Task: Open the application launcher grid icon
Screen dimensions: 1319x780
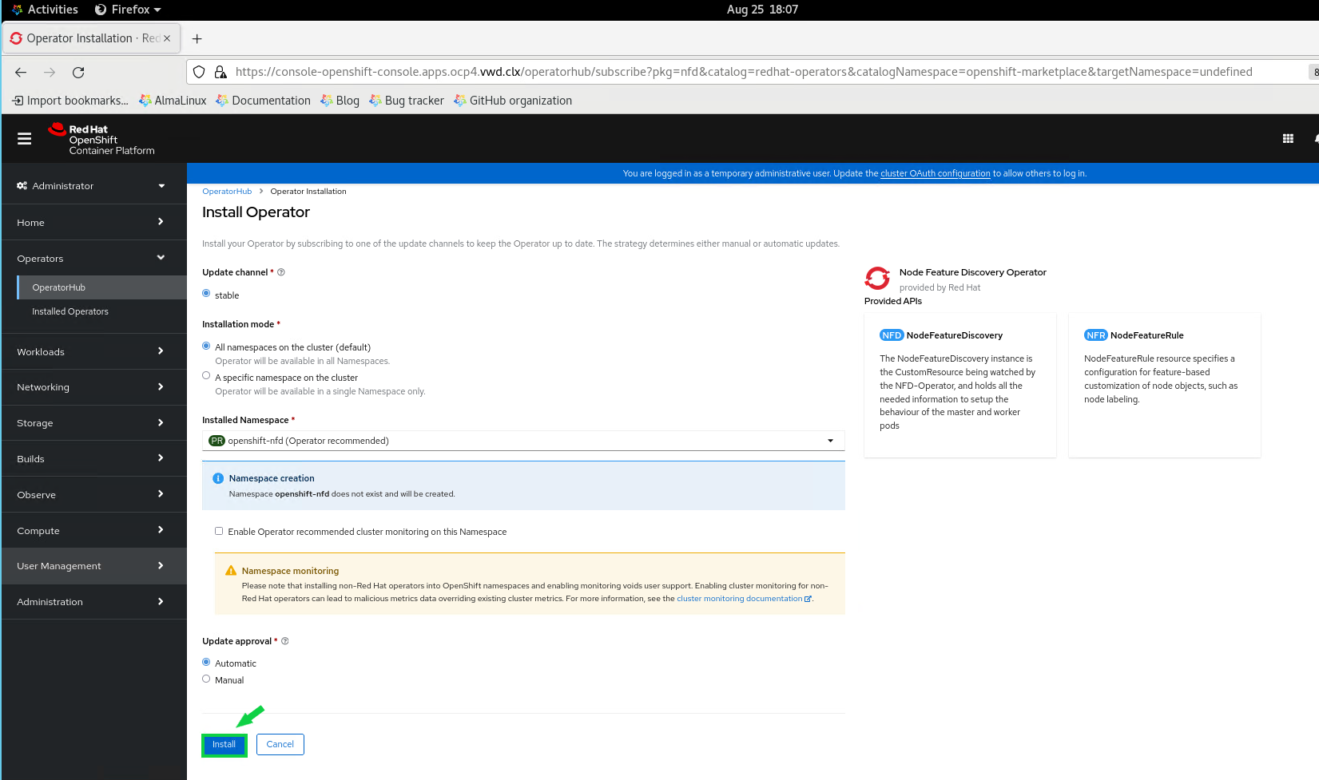Action: (x=1288, y=139)
